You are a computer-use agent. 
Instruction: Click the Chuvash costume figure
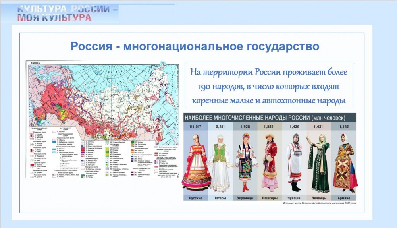point(295,162)
